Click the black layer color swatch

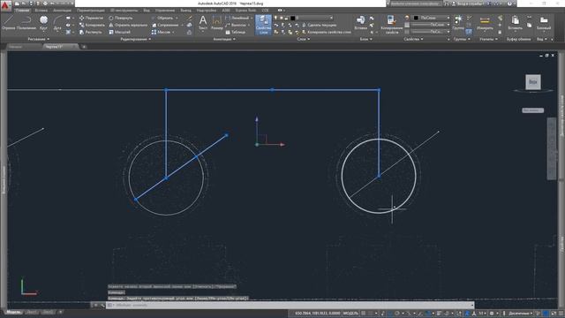click(292, 18)
